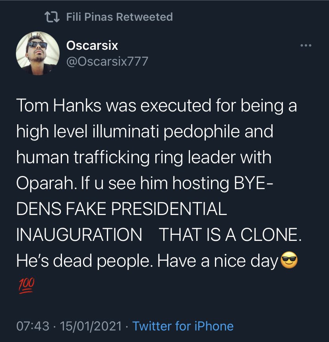Click the word "INAUGURATION" in the tweet
The height and width of the screenshot is (342, 329).
(x=79, y=235)
